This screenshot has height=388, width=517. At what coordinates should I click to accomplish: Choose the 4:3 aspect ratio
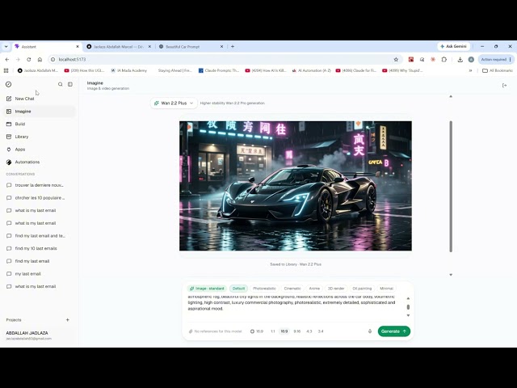pyautogui.click(x=309, y=331)
